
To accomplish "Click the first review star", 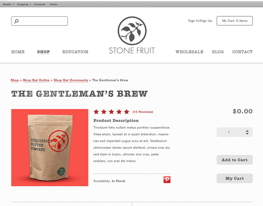I will (x=96, y=112).
